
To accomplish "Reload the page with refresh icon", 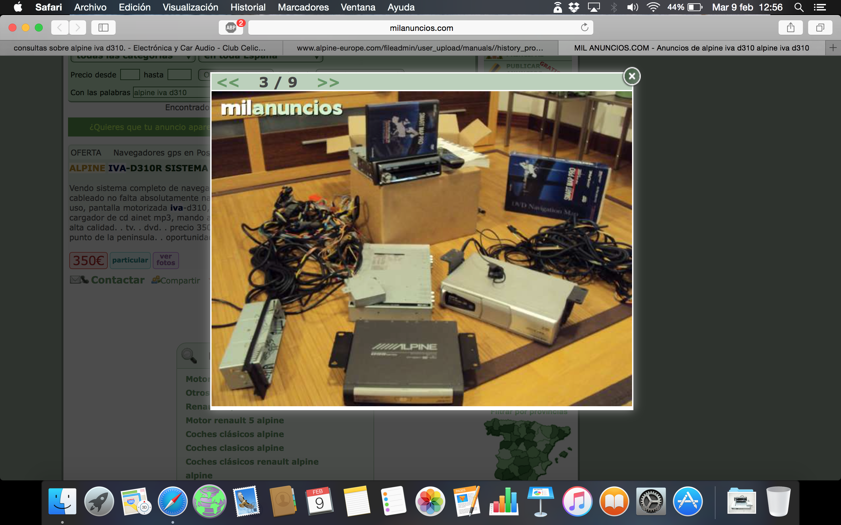I will [x=584, y=28].
